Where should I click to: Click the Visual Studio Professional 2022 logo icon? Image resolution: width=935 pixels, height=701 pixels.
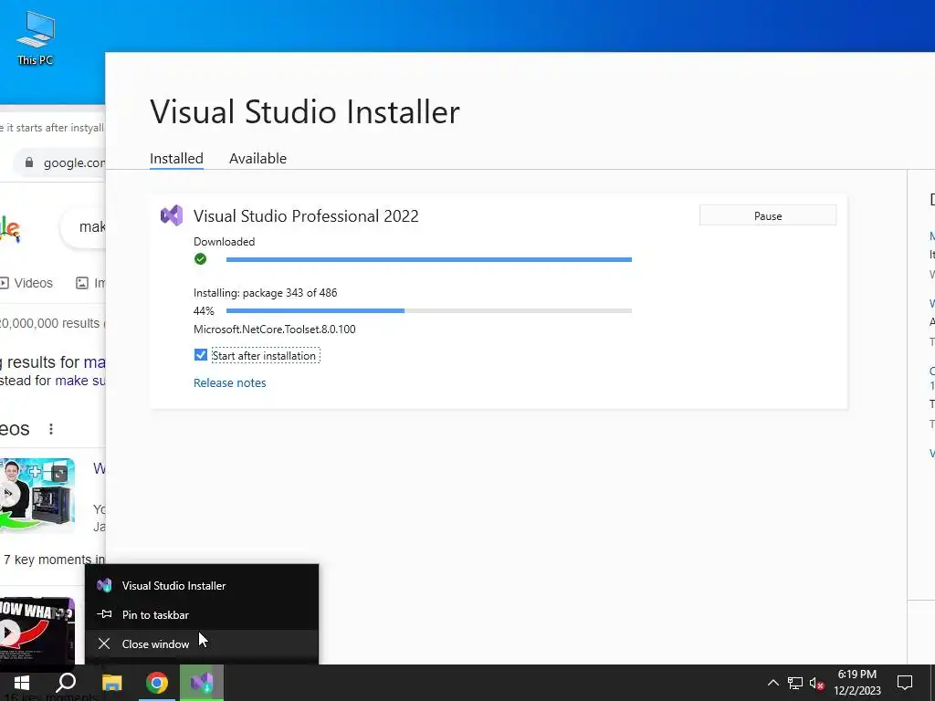(172, 215)
